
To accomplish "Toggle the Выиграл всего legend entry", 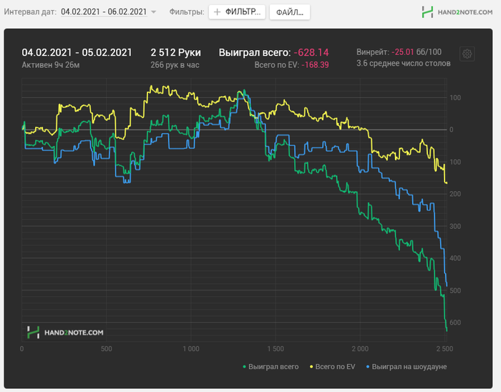I will [271, 367].
